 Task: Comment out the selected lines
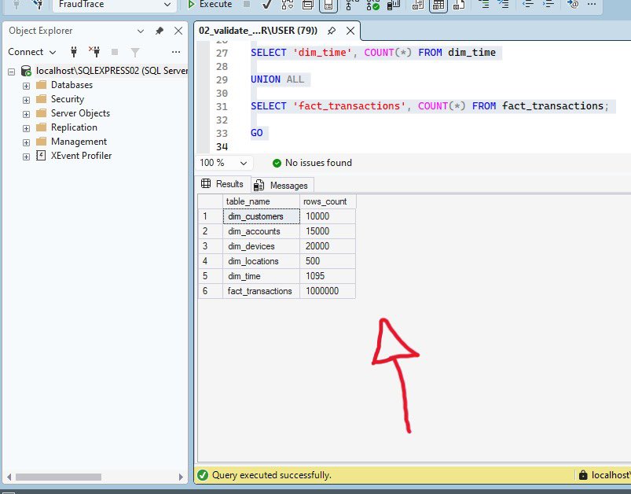tap(485, 5)
